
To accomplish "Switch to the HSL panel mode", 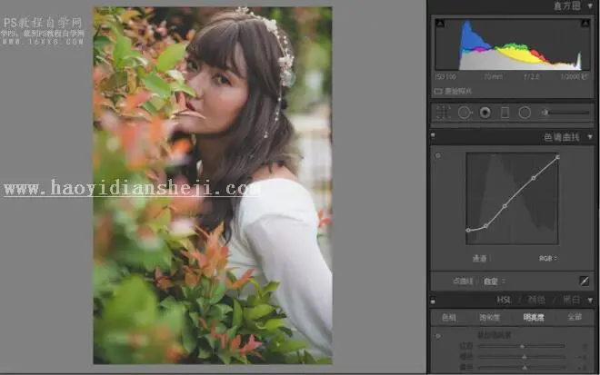I will click(504, 300).
